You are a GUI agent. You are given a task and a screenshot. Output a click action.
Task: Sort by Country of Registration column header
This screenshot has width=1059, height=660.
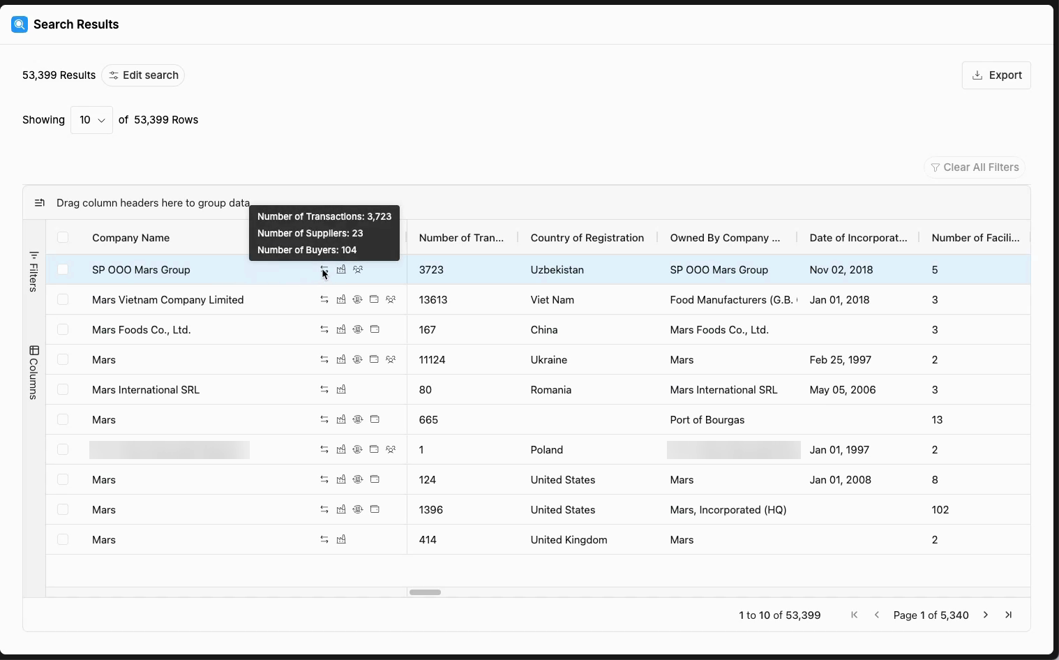pos(587,238)
